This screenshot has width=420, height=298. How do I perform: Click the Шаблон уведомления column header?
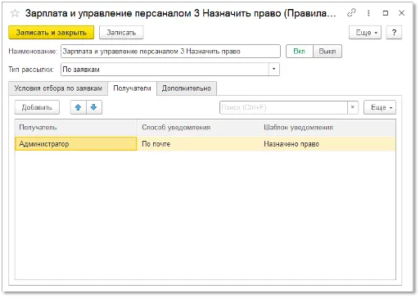327,128
